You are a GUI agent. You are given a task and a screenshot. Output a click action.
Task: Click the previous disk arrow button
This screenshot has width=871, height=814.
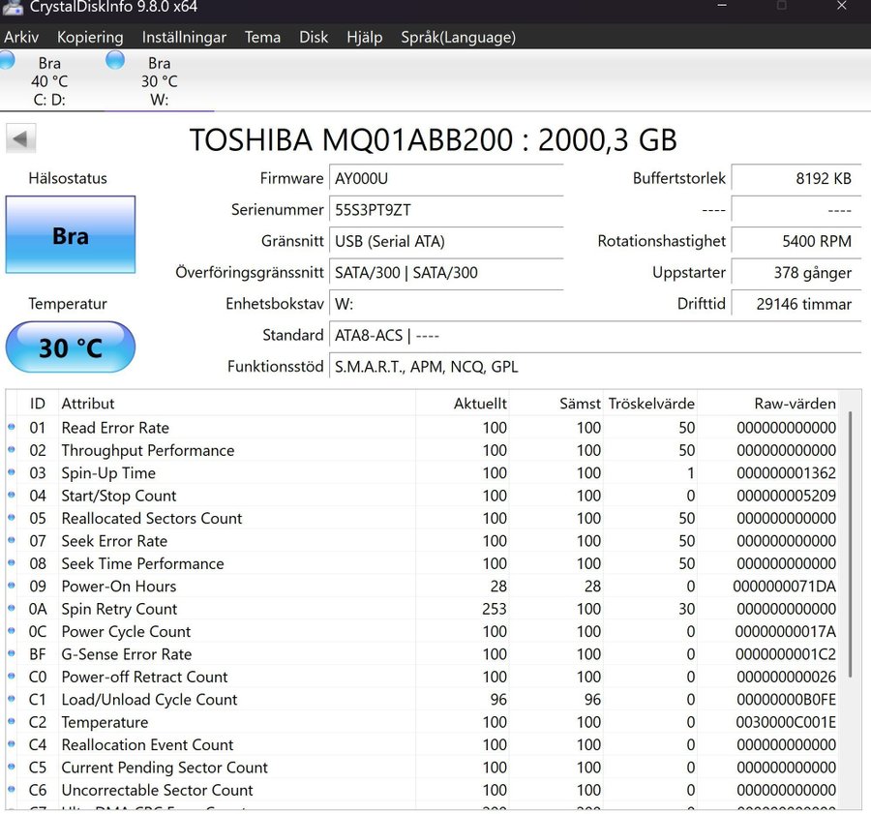pyautogui.click(x=20, y=138)
